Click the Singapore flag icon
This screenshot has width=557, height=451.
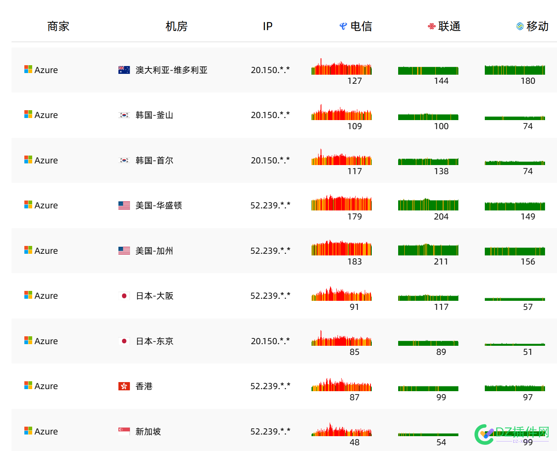124,431
